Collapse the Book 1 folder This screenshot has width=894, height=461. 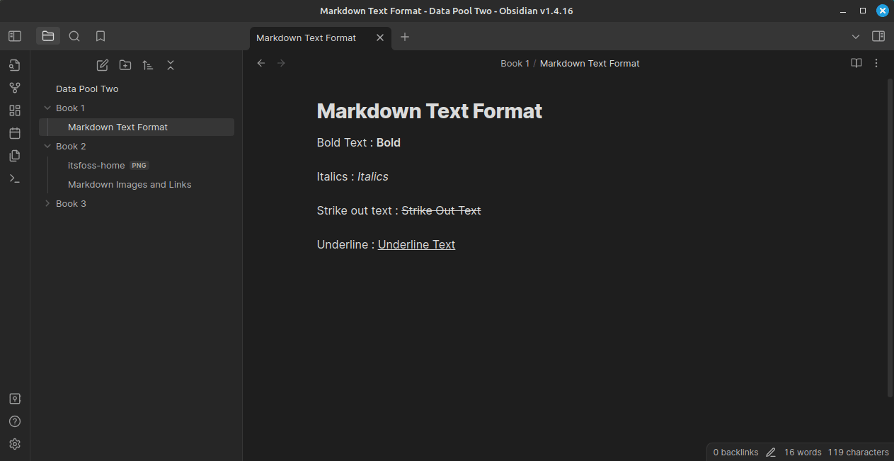(47, 108)
